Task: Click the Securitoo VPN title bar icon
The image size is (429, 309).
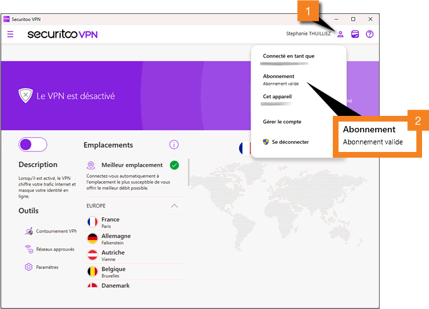Action: pos(6,19)
